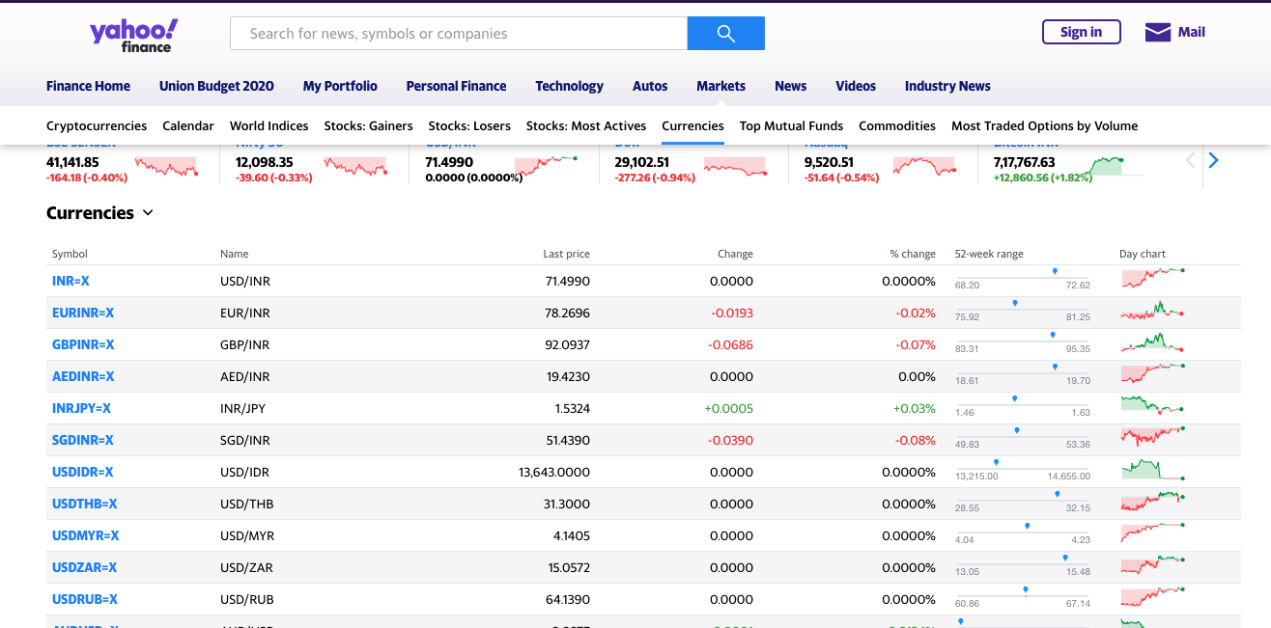Open the EUR/INR row day chart
The width and height of the screenshot is (1271, 628).
(x=1153, y=311)
